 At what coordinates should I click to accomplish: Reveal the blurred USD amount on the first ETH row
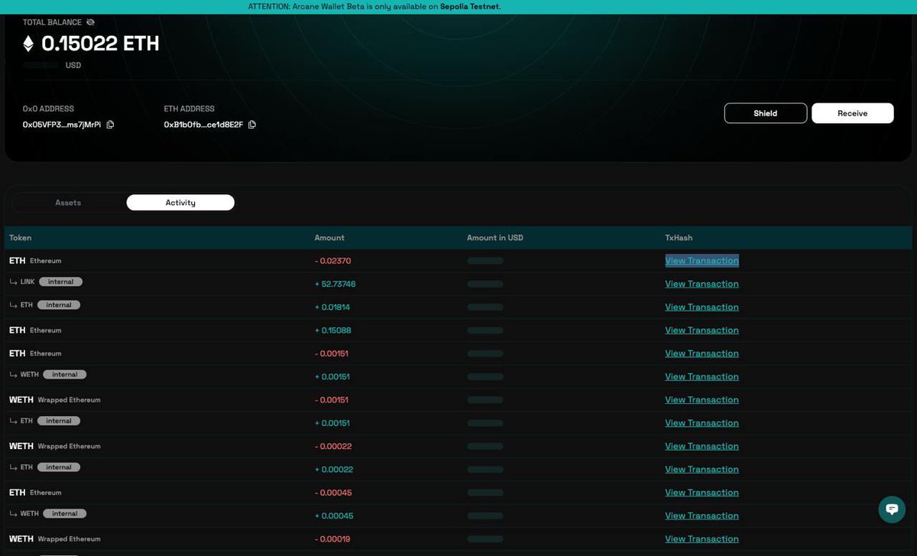pyautogui.click(x=484, y=261)
